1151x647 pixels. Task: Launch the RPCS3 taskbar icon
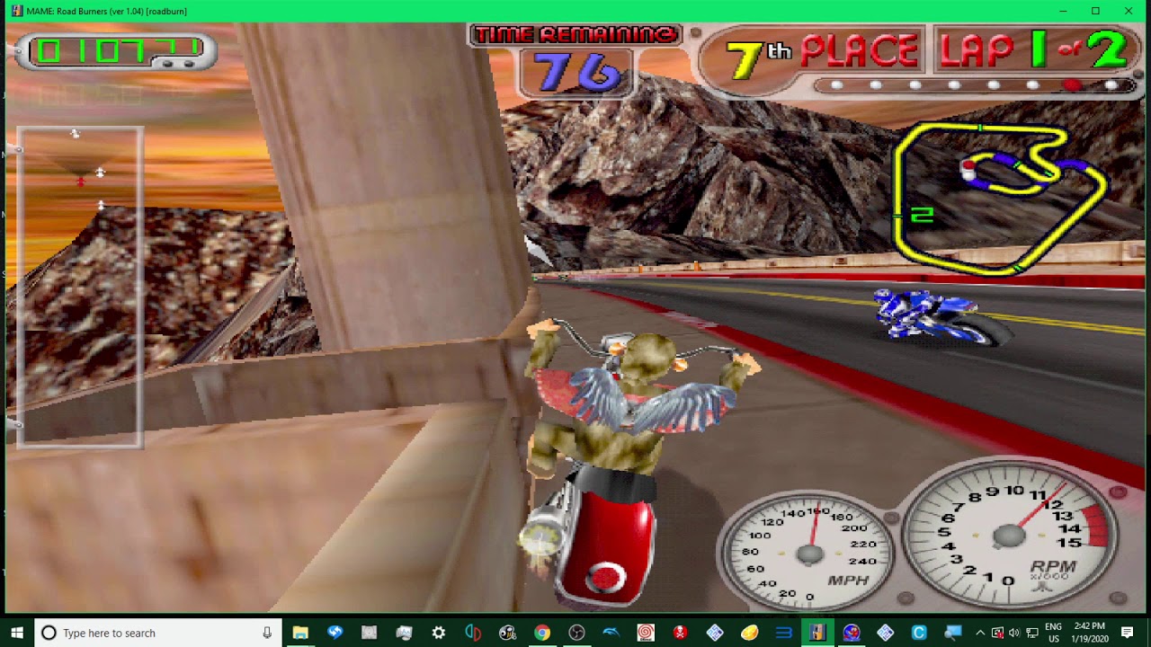[783, 633]
